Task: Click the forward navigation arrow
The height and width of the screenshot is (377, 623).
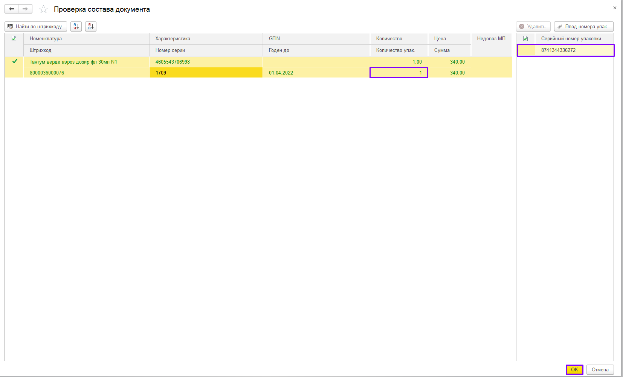Action: (25, 9)
